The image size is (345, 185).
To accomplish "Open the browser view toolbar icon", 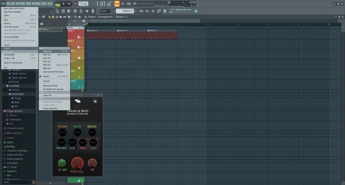I will coord(57,11).
